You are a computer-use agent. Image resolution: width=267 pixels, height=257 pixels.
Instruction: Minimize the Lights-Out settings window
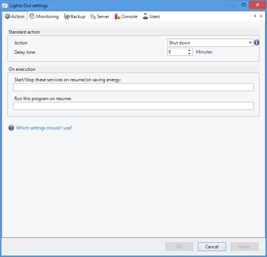click(x=234, y=5)
